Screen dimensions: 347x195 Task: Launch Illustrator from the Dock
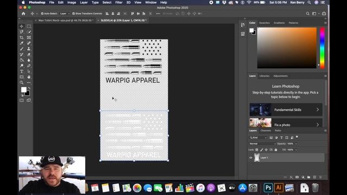(279, 188)
